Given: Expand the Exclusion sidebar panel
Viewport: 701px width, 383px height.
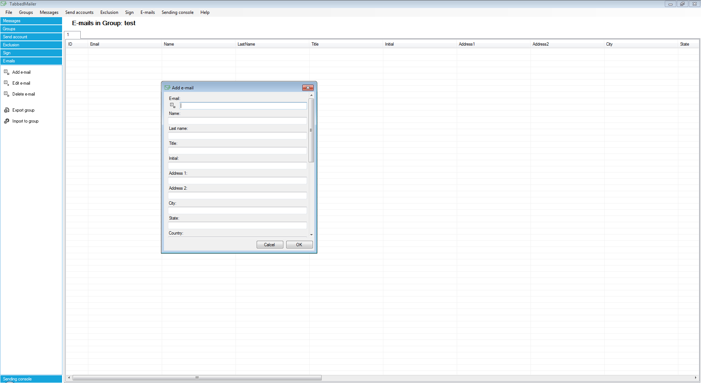Looking at the screenshot, I should [x=31, y=45].
